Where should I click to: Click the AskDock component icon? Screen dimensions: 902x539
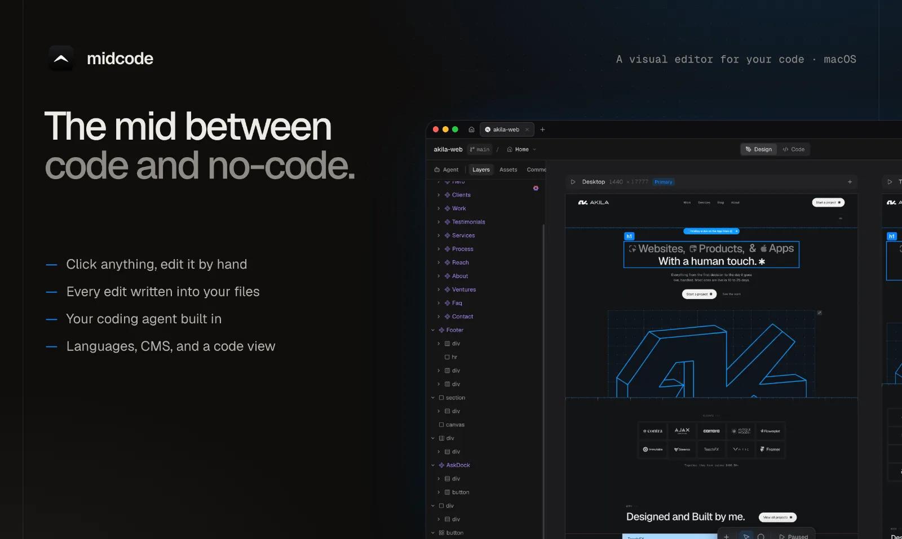coord(441,465)
